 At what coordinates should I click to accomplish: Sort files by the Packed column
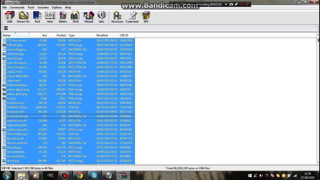tap(57, 35)
